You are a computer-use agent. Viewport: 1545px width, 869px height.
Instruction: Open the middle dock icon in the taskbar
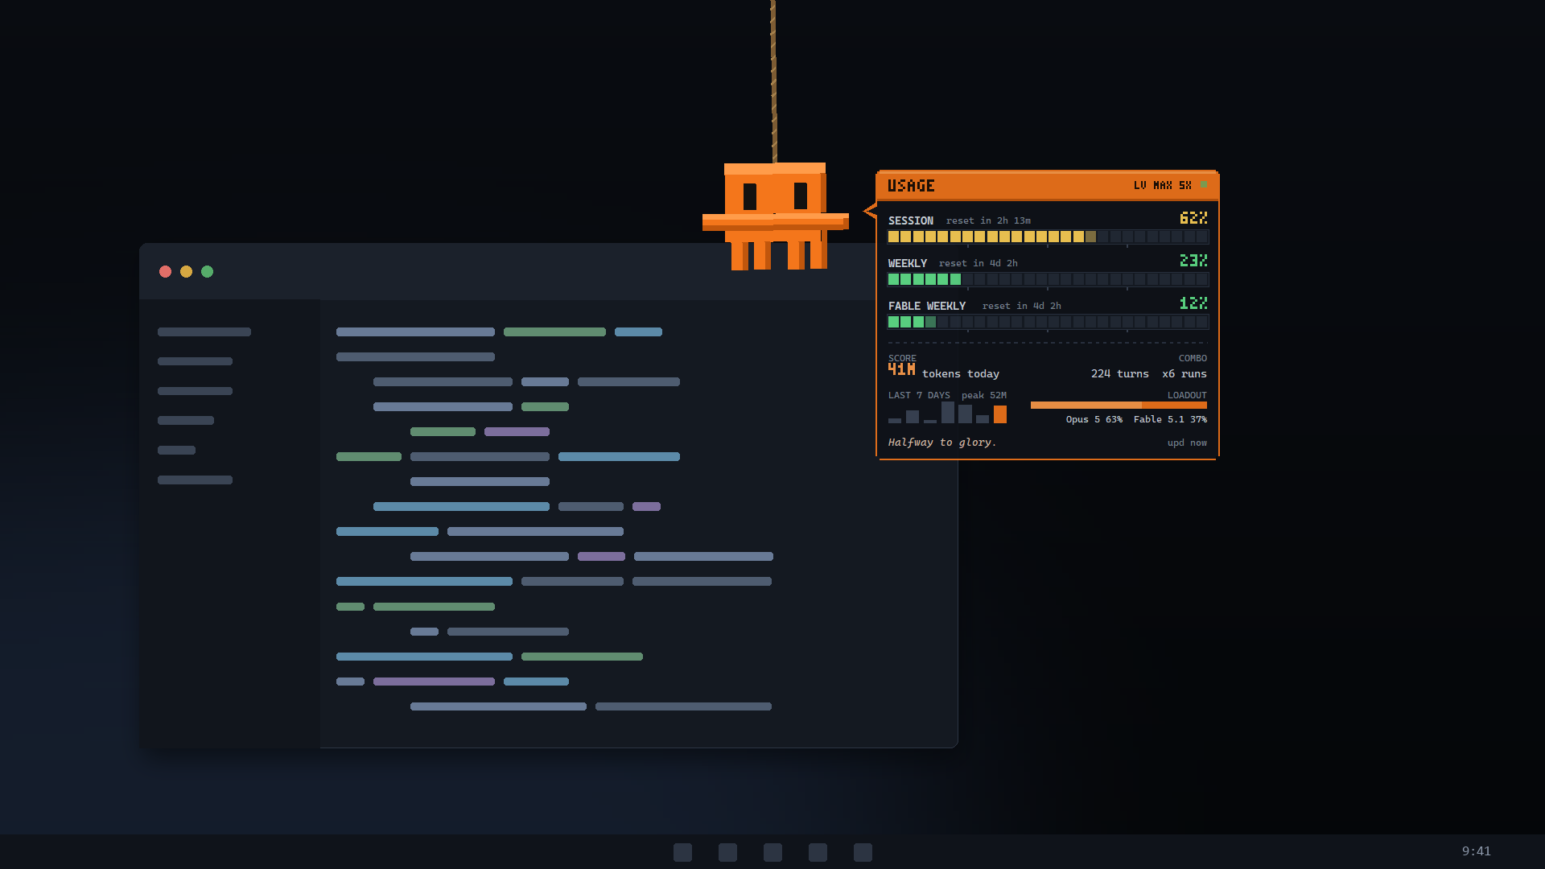click(772, 852)
